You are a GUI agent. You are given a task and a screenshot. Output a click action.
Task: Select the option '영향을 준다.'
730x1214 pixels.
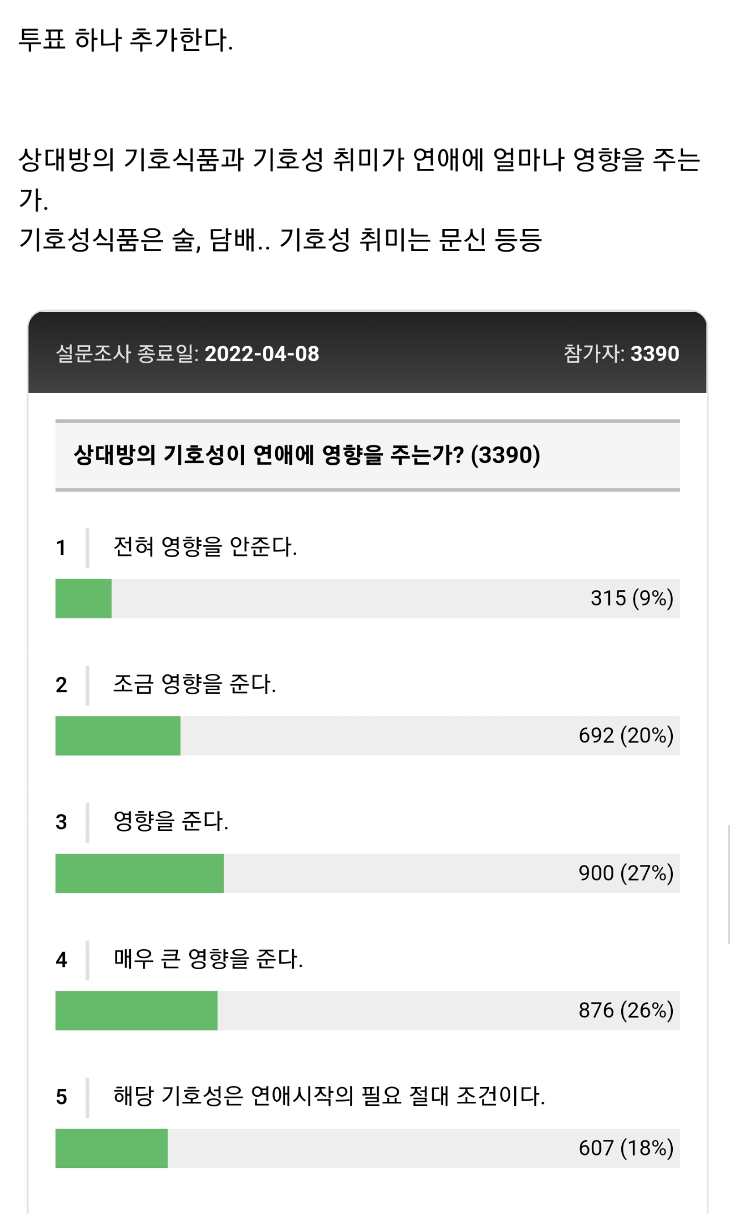pos(170,821)
